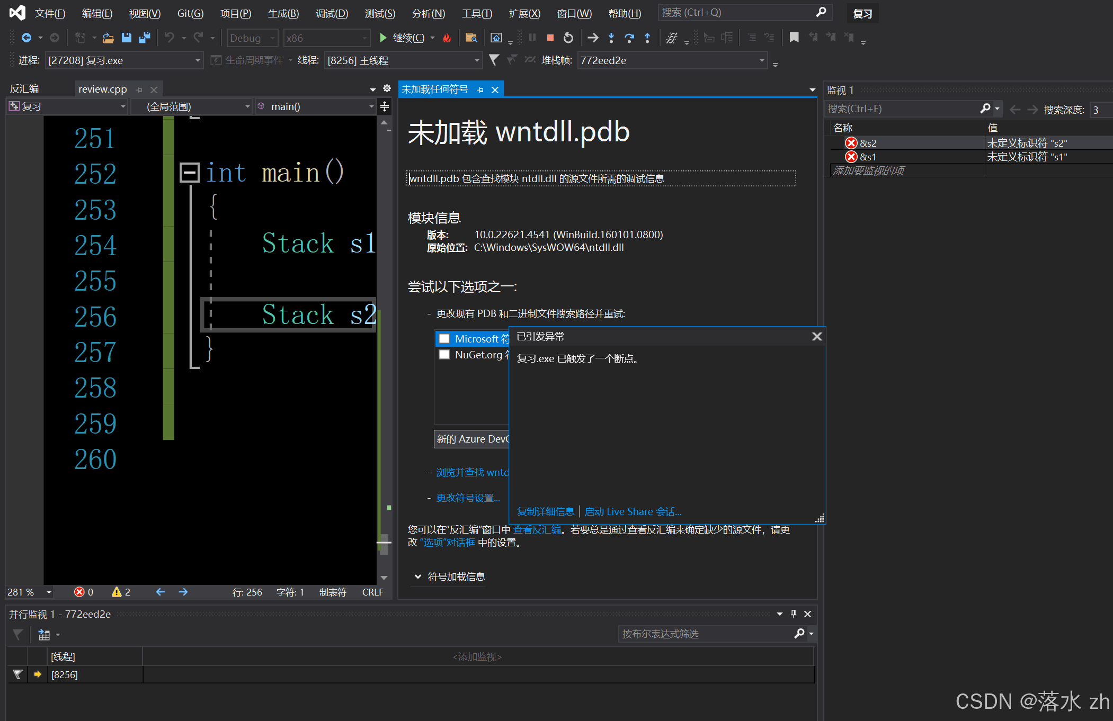The width and height of the screenshot is (1113, 721).
Task: Click the search magnifier in Quick Launch
Action: pos(821,12)
